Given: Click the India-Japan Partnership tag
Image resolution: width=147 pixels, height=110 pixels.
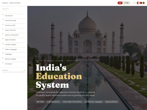Looking at the screenshot, I should coord(72,102).
